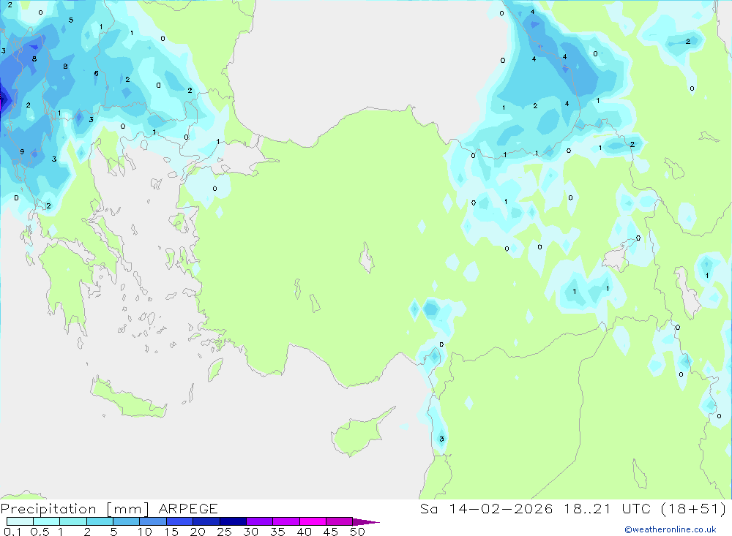Click the 1–2 mm legend color box

pos(73,521)
